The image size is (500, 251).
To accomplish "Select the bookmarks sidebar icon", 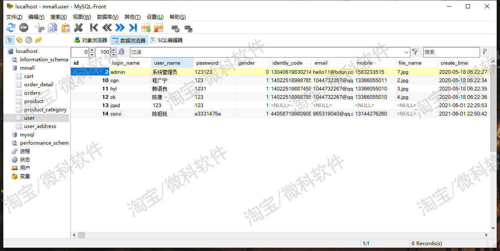I will tap(19, 40).
